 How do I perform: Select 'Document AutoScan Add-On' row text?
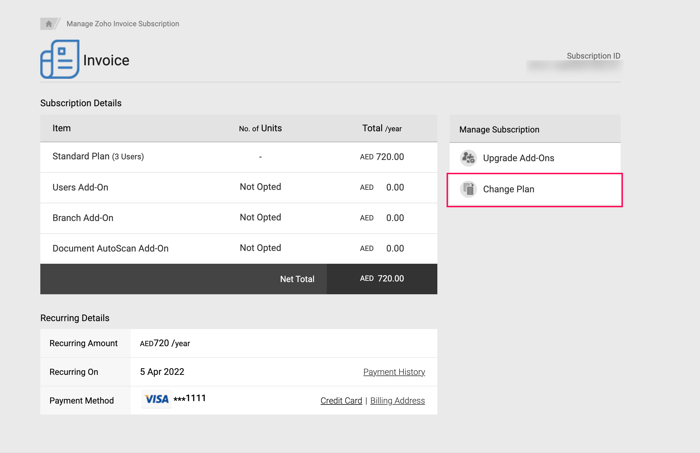coord(111,248)
